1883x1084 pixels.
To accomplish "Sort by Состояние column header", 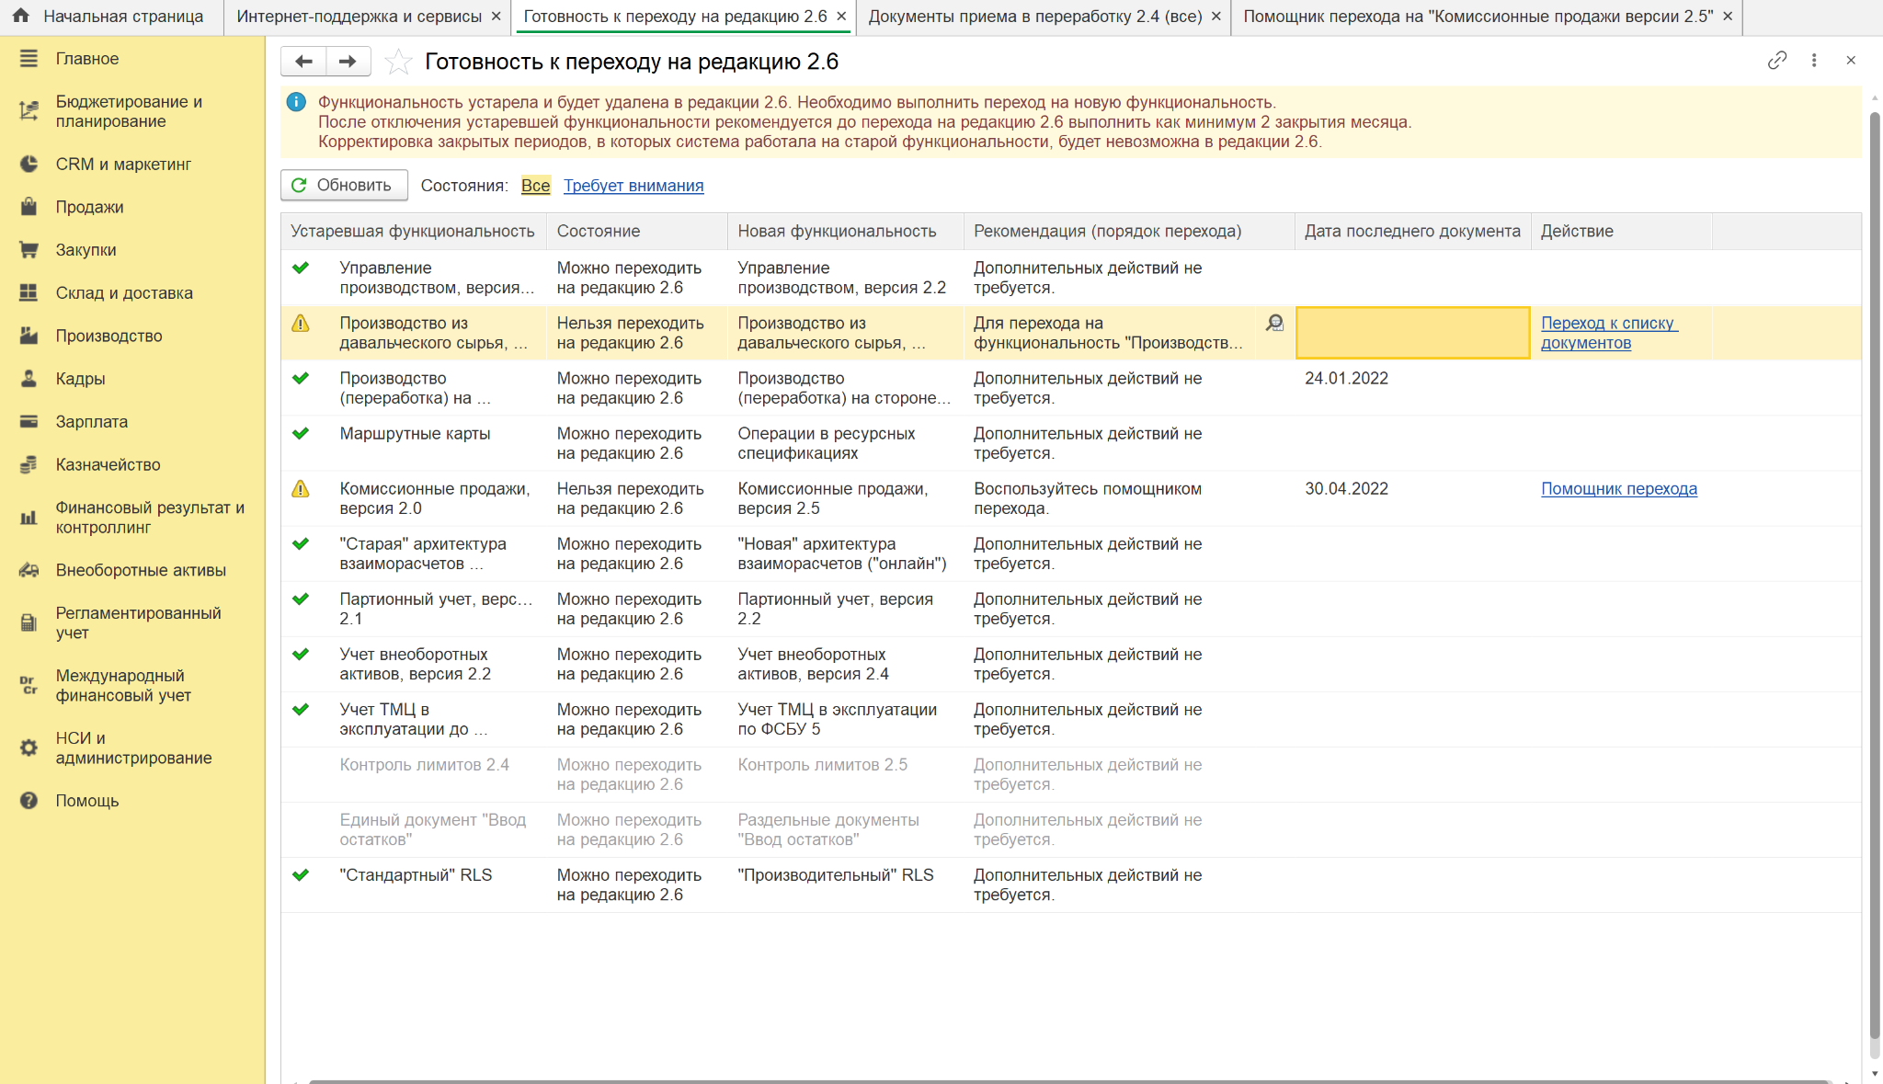I will (637, 232).
